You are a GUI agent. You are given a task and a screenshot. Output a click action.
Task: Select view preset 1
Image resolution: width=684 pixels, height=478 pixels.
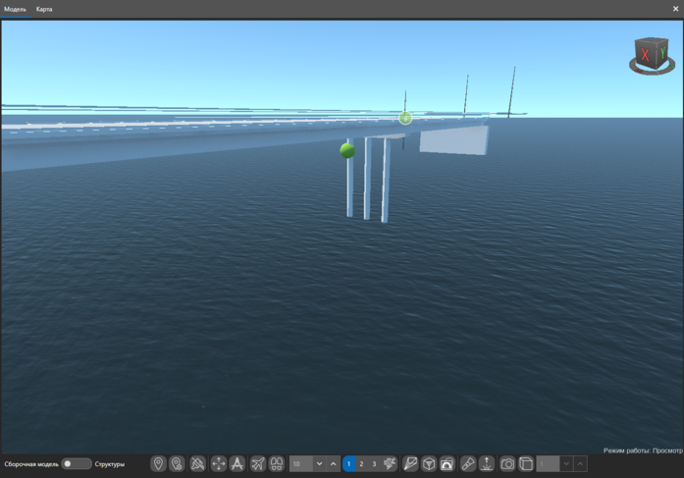pyautogui.click(x=348, y=463)
